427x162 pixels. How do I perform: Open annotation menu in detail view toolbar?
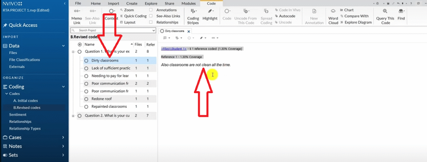point(167,38)
